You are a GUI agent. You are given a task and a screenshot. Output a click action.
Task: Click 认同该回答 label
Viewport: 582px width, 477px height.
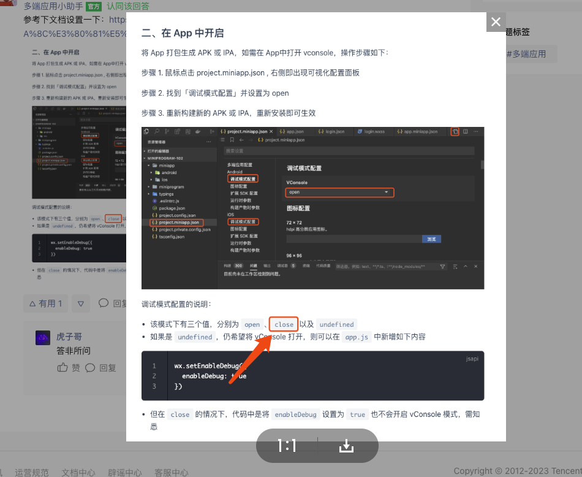pyautogui.click(x=128, y=6)
